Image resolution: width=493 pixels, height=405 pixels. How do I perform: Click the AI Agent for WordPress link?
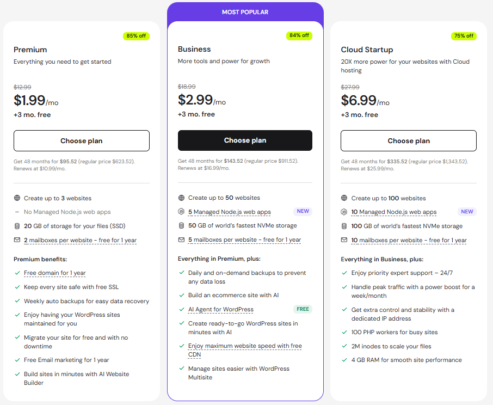(x=220, y=309)
